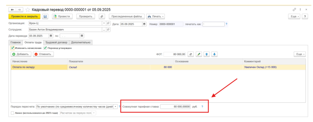Open calendar for the 'по' date field
Image resolution: width=313 pixels, height=122 pixels.
coord(82,36)
